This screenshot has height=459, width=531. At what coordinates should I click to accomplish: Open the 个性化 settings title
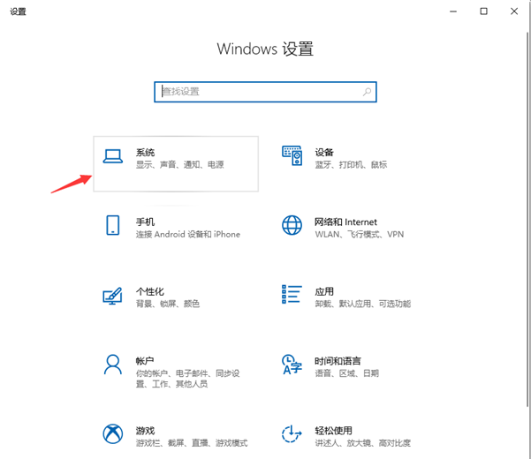pyautogui.click(x=150, y=291)
